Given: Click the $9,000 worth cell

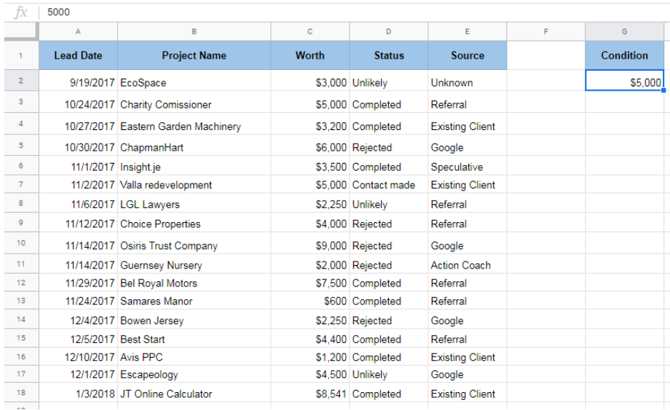Looking at the screenshot, I should (310, 246).
